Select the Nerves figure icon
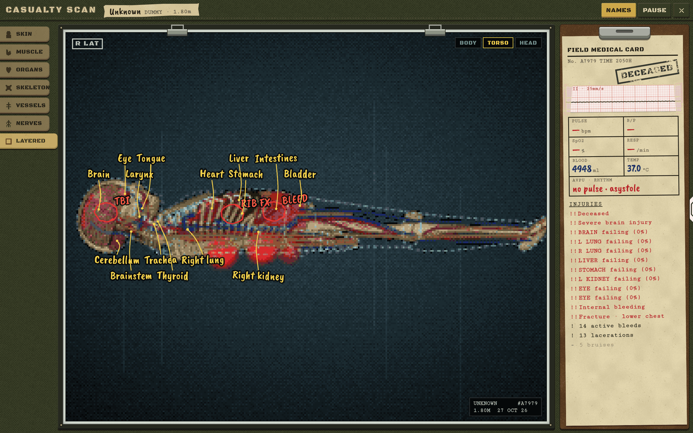693x433 pixels. click(x=9, y=123)
